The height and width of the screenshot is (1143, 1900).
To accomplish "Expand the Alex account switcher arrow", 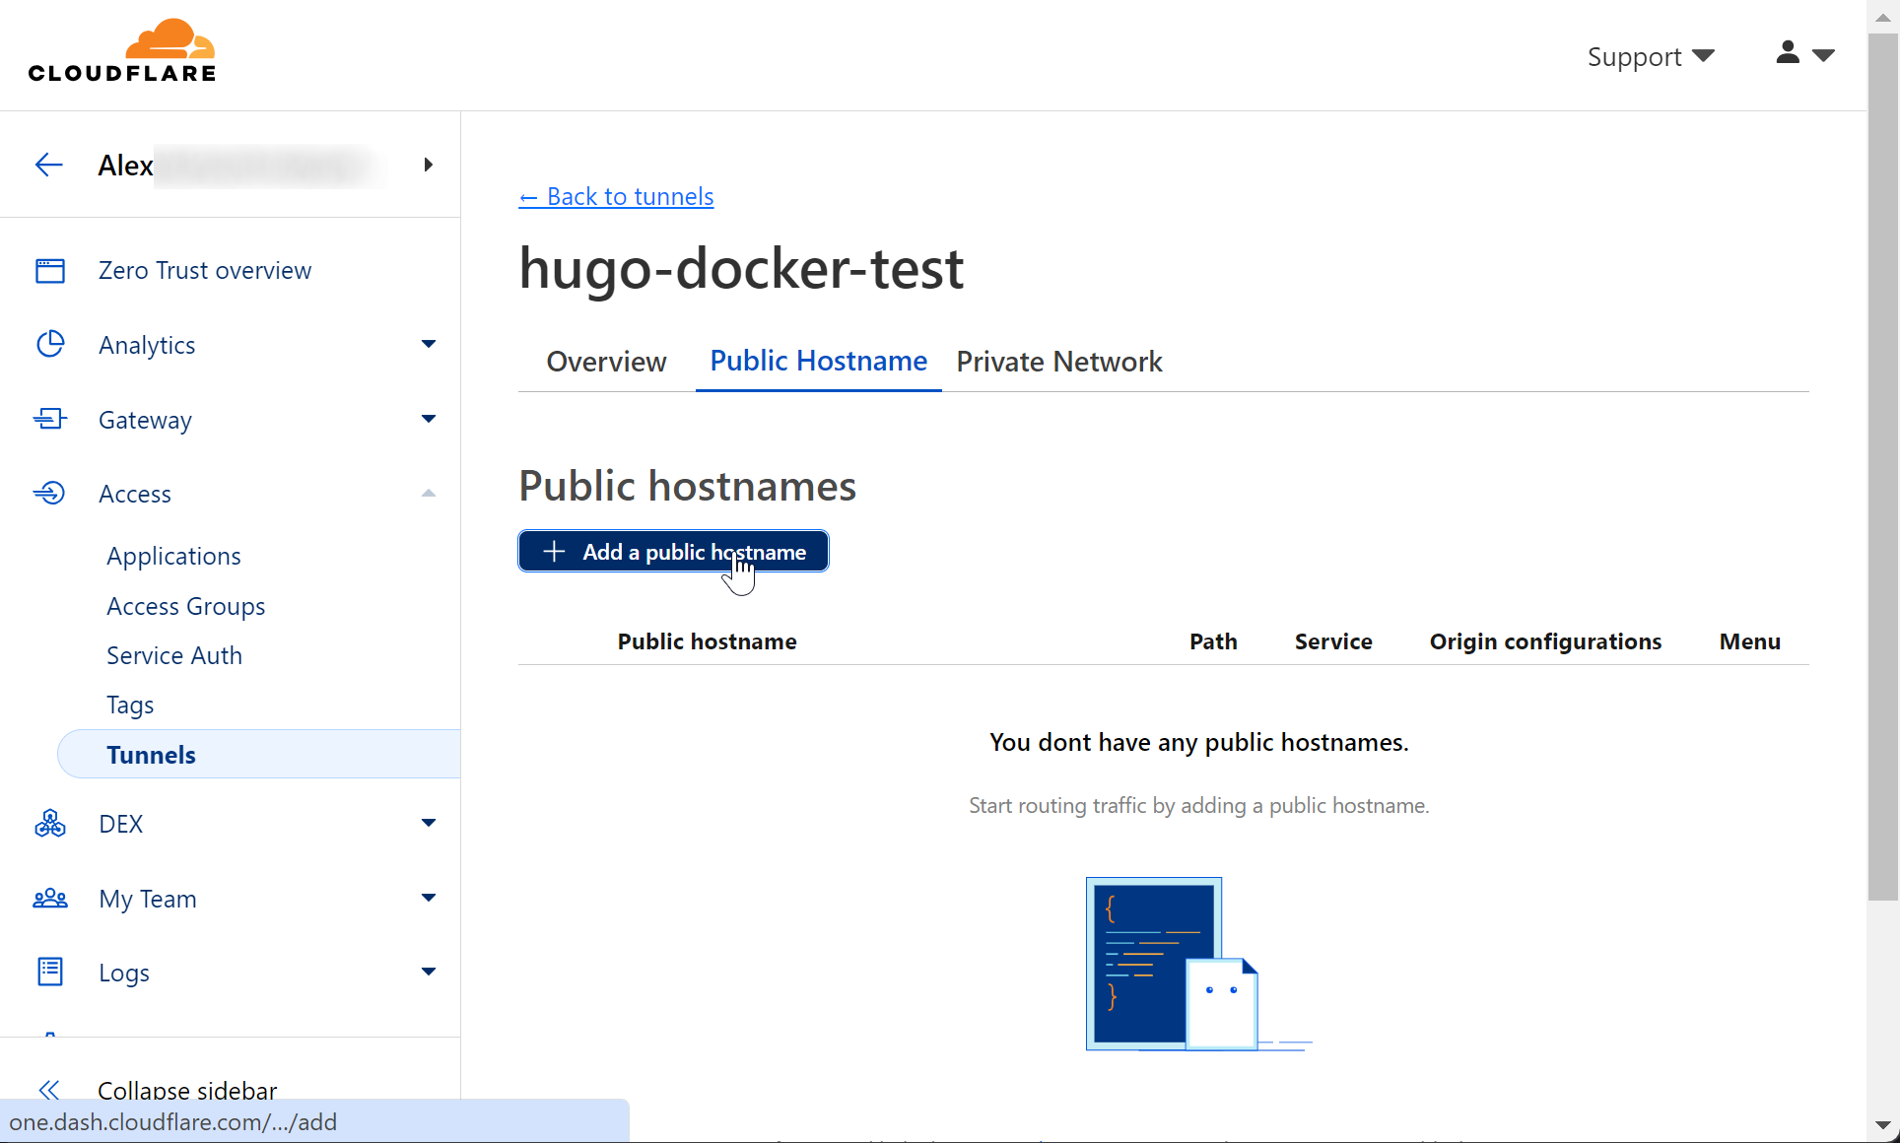I will tap(428, 165).
